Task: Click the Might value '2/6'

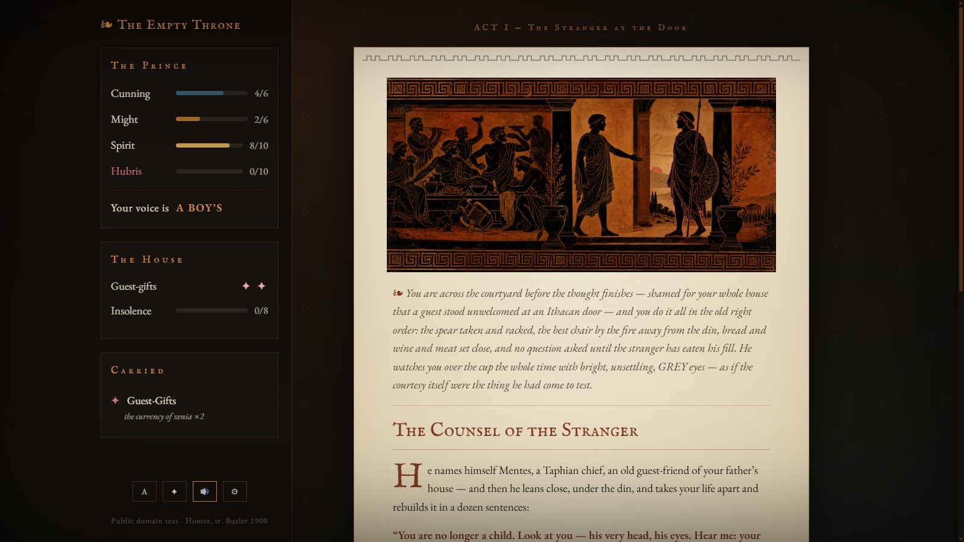Action: pos(261,119)
